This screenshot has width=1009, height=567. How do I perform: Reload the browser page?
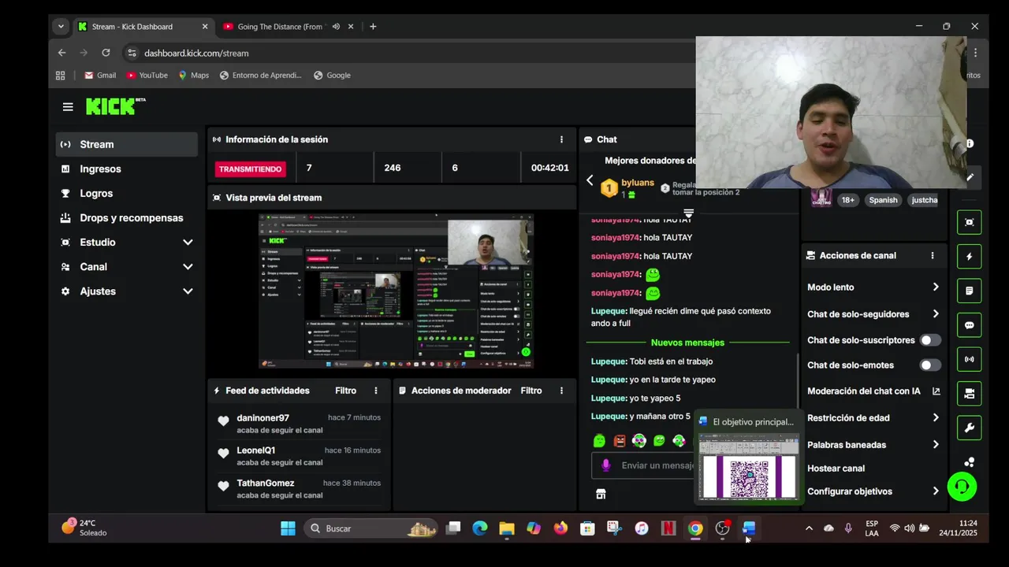106,53
